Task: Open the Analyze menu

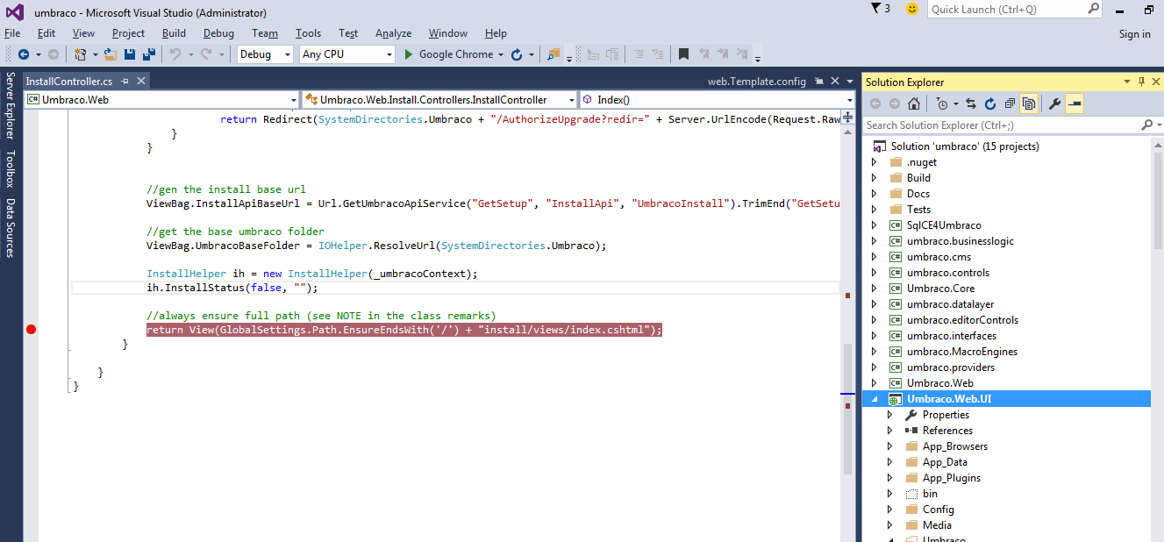Action: pyautogui.click(x=393, y=33)
